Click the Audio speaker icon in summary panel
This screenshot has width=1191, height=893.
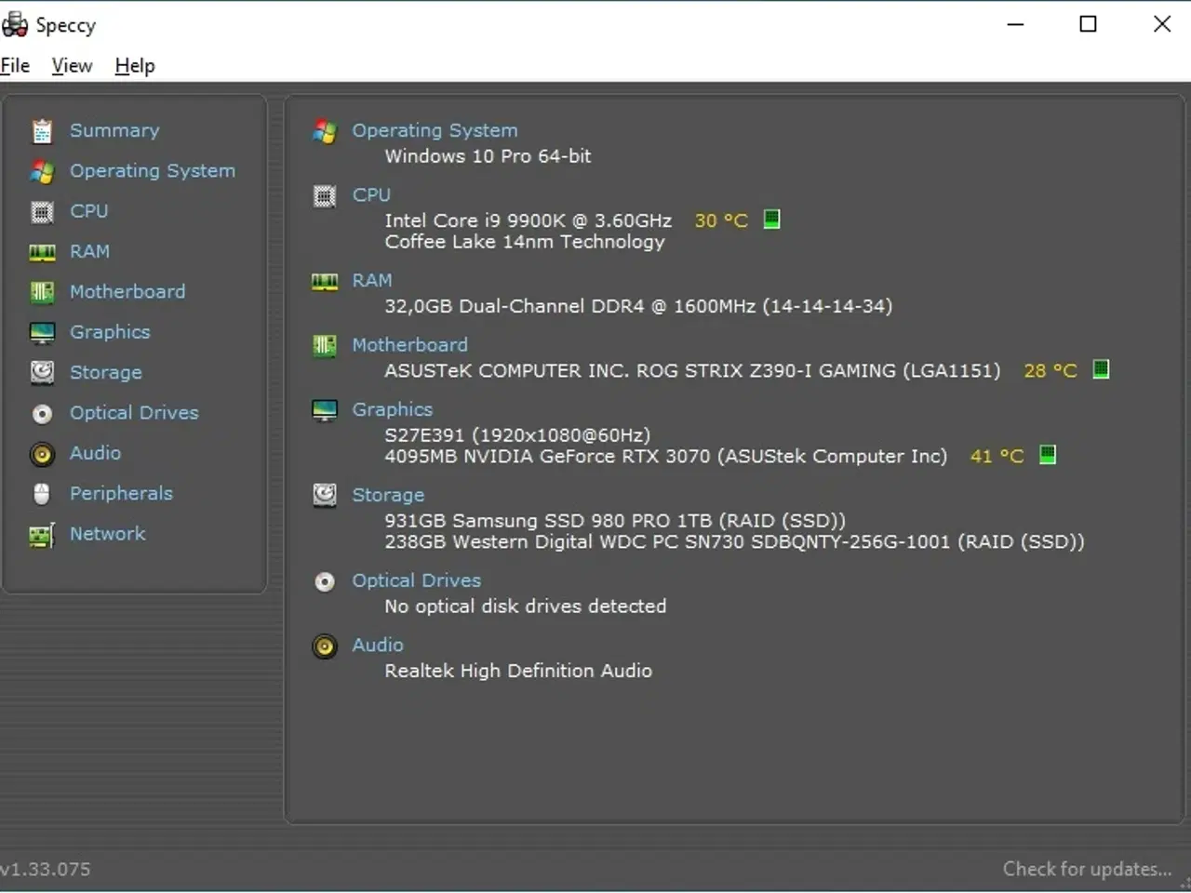[325, 646]
